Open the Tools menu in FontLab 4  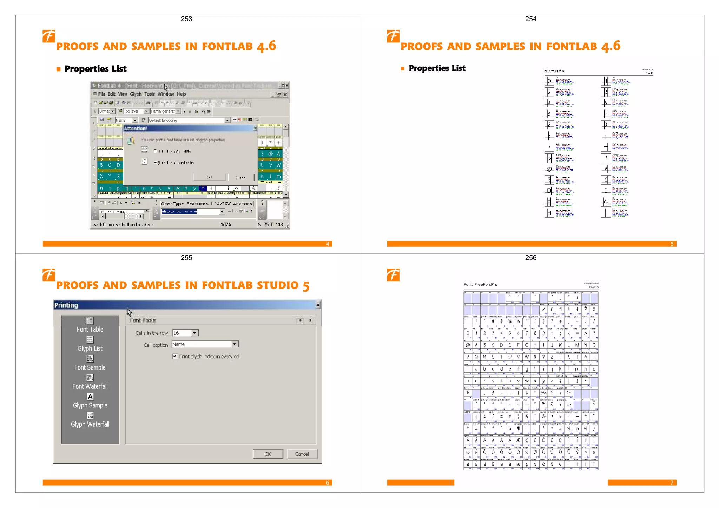[149, 94]
